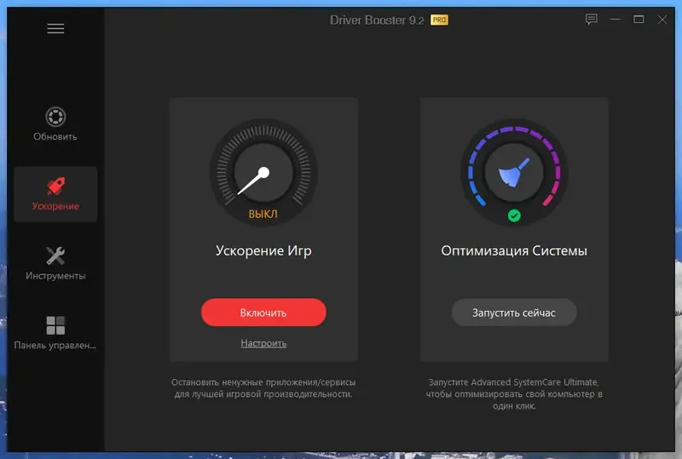Switch to the Обновить tab label
Image resolution: width=682 pixels, height=459 pixels.
pyautogui.click(x=55, y=136)
